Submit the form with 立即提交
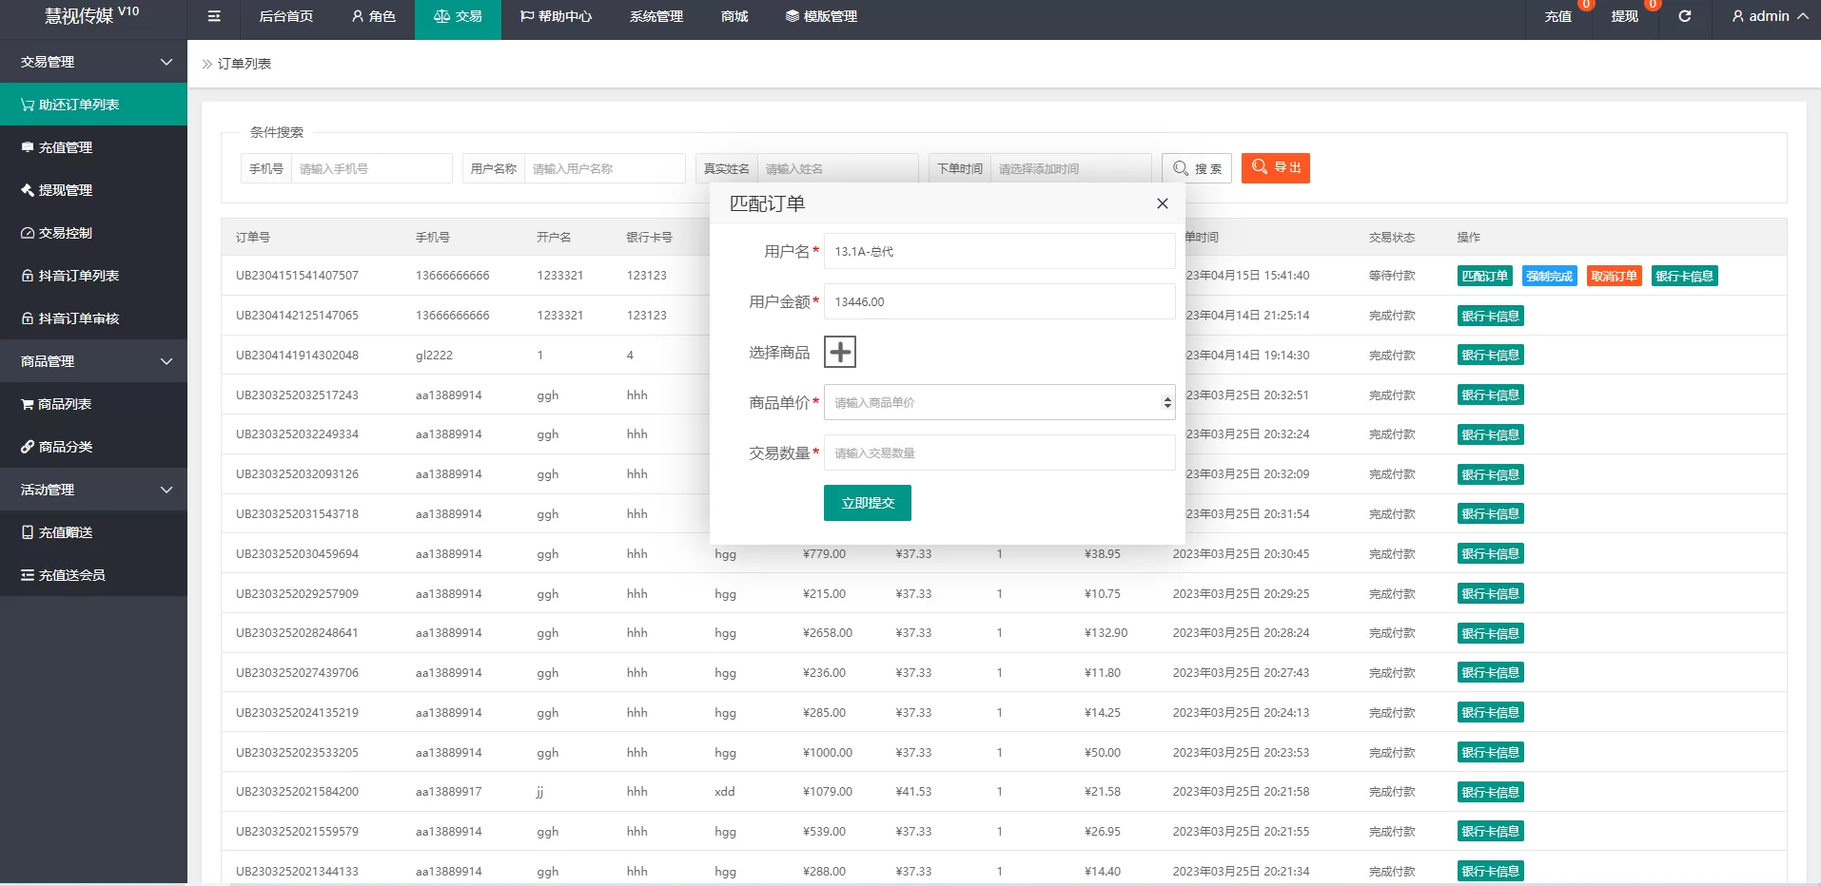This screenshot has height=886, width=1821. [x=867, y=503]
